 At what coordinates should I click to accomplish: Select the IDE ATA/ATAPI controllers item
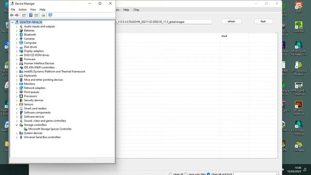pyautogui.click(x=39, y=68)
